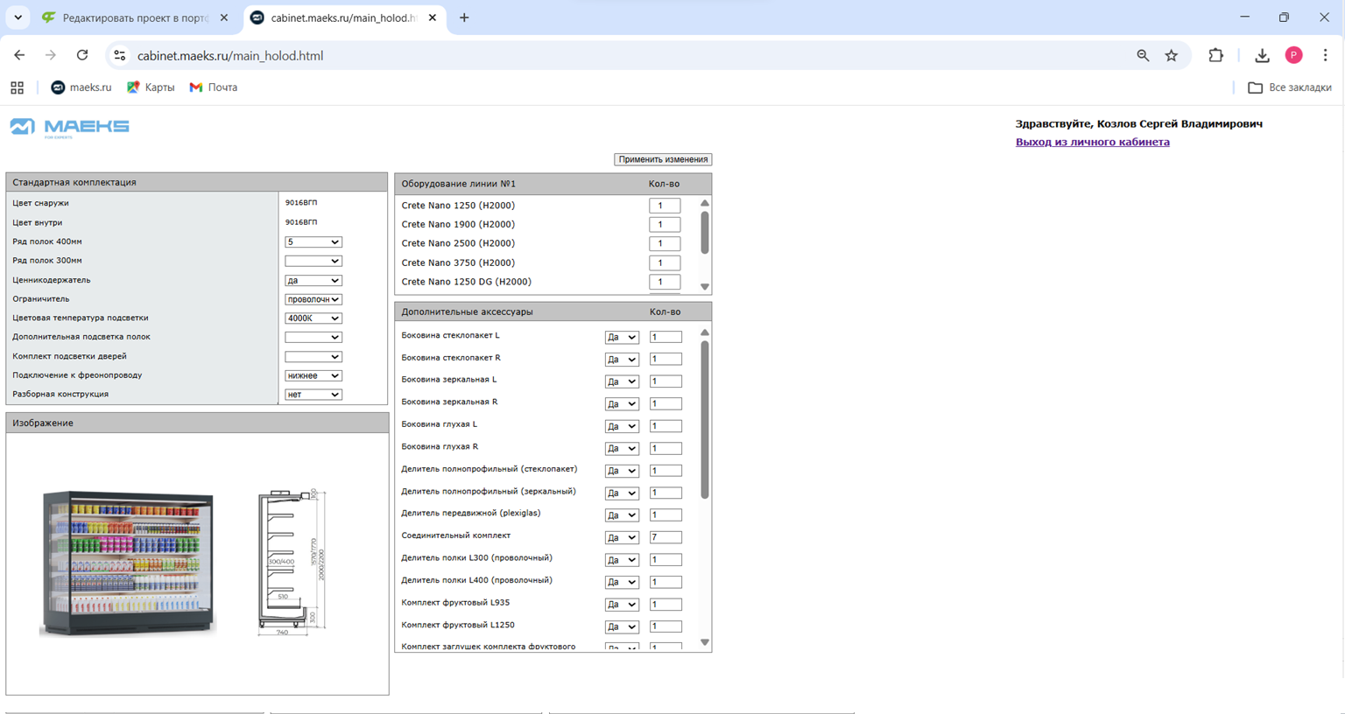Image resolution: width=1345 pixels, height=714 pixels.
Task: Open the Почта bookmark
Action: click(214, 87)
